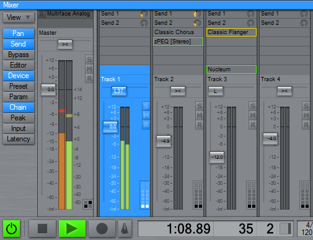Image resolution: width=313 pixels, height=240 pixels.
Task: Click the Send 2 knob on Track 4
Action: [x=304, y=23]
